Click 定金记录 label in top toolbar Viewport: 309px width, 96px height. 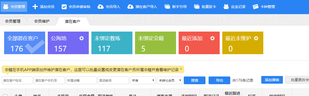[238, 7]
